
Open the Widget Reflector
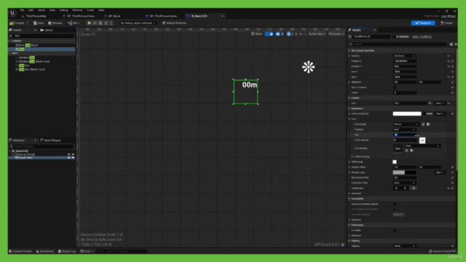[x=175, y=23]
